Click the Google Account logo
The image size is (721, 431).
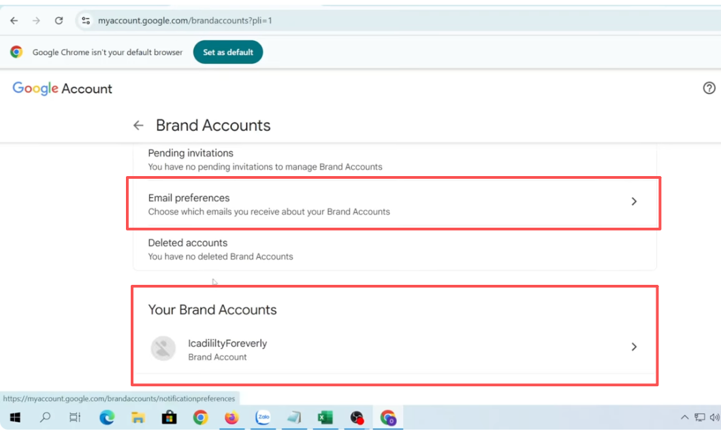(x=62, y=88)
